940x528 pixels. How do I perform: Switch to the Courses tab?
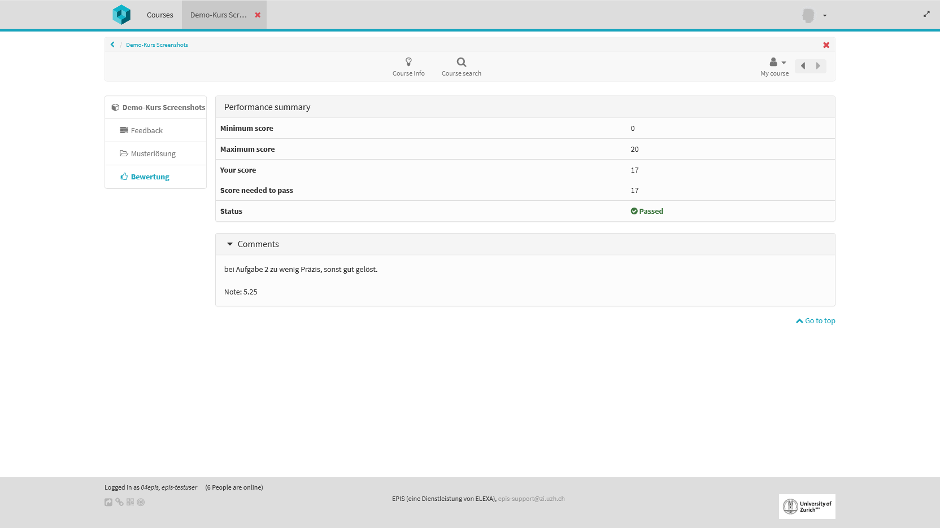click(160, 15)
